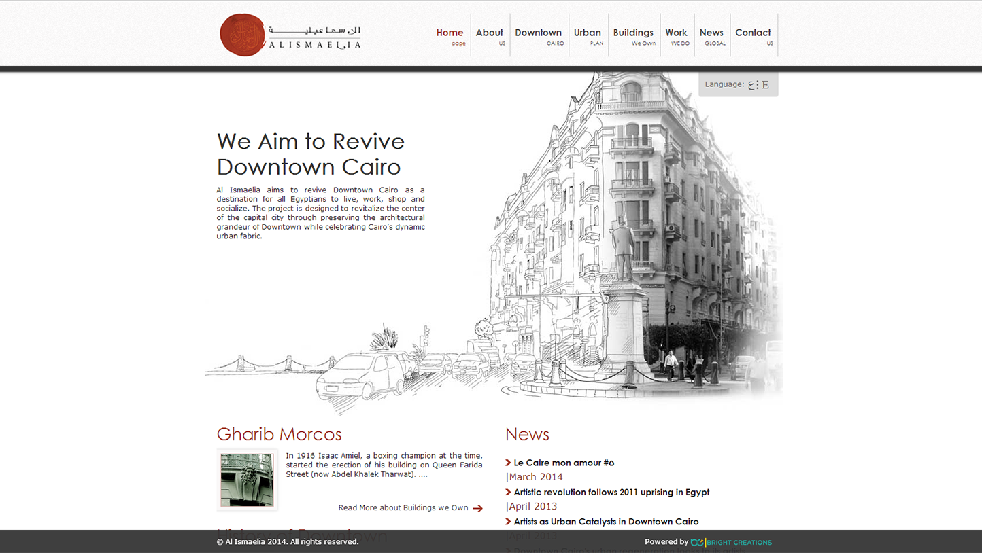Click the Al Ismaelia red seal logo
982x553 pixels.
point(242,35)
